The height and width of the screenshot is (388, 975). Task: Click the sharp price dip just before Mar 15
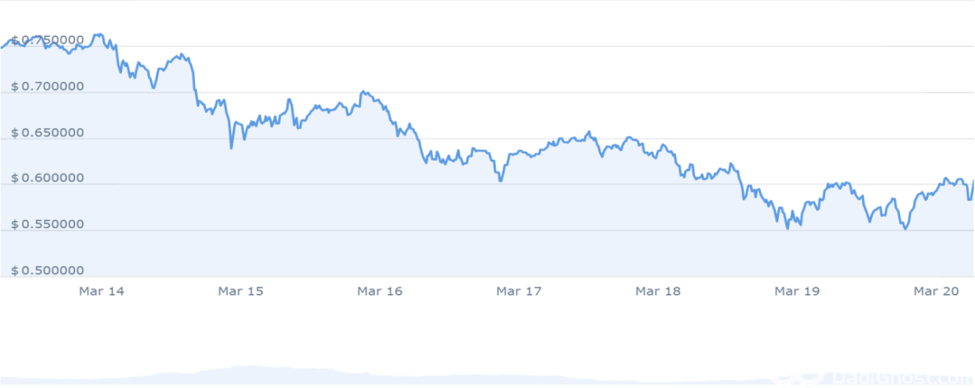tap(231, 147)
